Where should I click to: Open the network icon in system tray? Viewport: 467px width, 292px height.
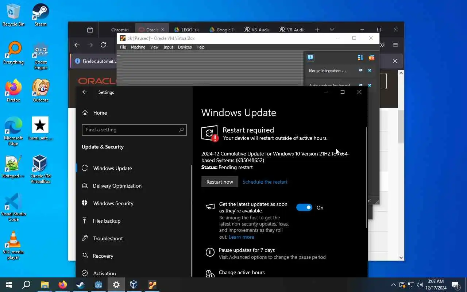pos(411,285)
